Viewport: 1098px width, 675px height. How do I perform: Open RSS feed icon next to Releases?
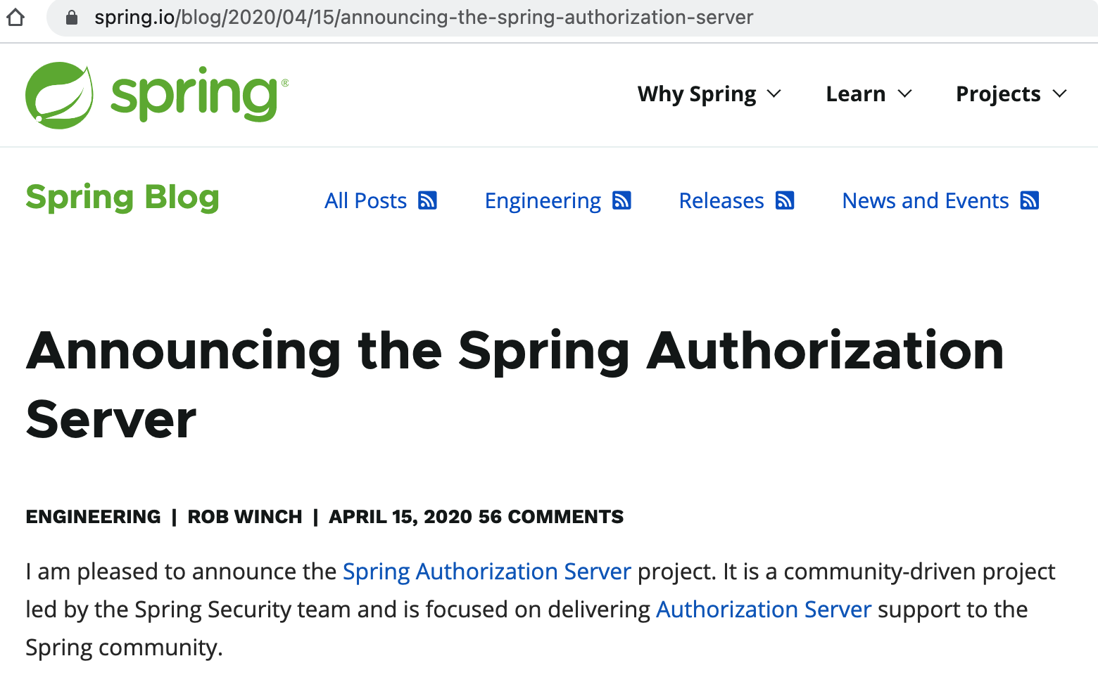point(785,200)
